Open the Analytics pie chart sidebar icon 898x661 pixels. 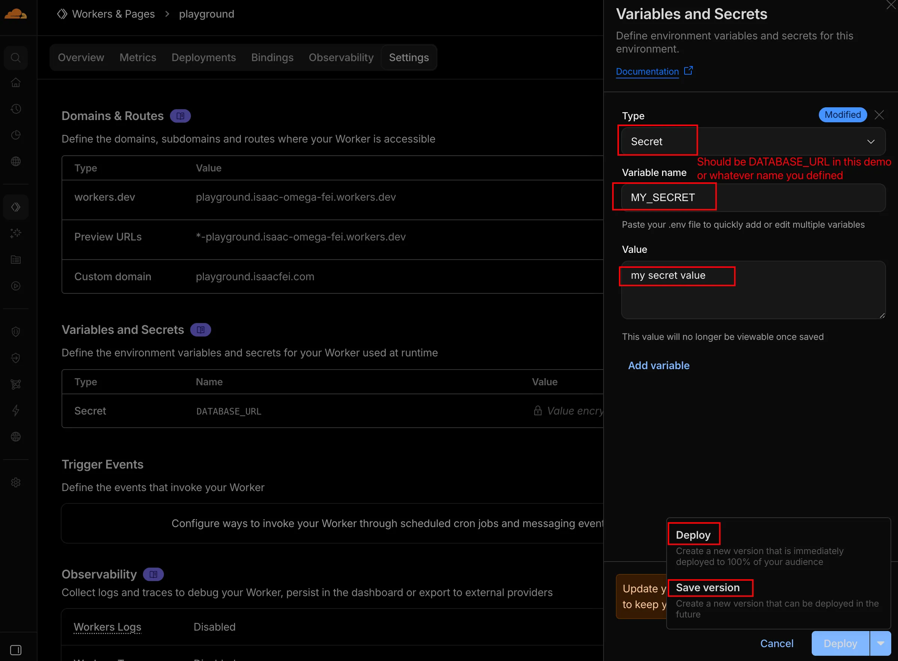click(16, 135)
